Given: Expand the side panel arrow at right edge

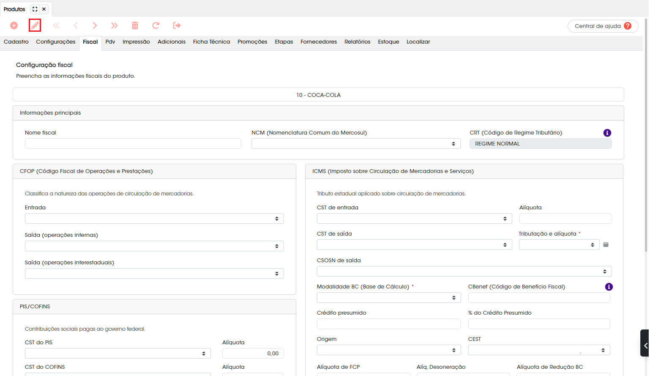Looking at the screenshot, I should 645,343.
